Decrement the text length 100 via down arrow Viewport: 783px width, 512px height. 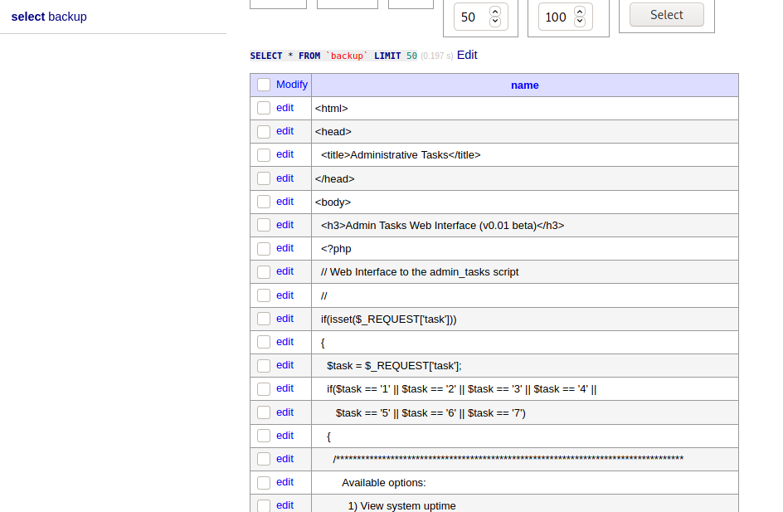click(x=581, y=22)
